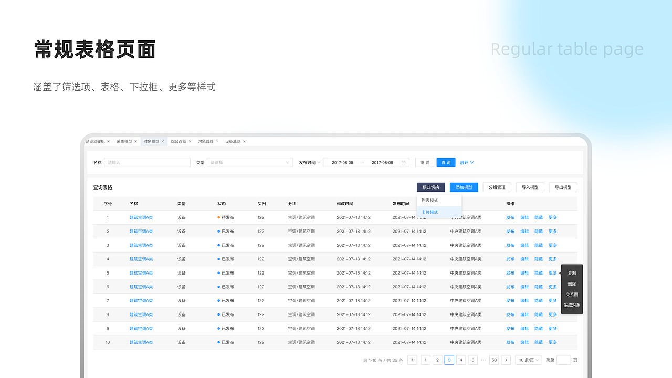
Task: Click the start date 2017-08-08 field
Action: pos(342,163)
